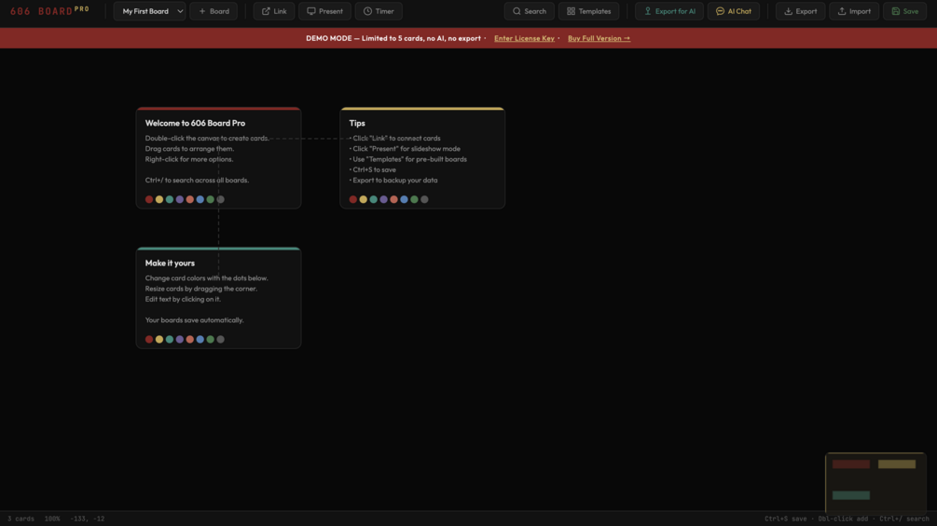Set Make it yours card color to orange
937x526 pixels.
(x=189, y=339)
